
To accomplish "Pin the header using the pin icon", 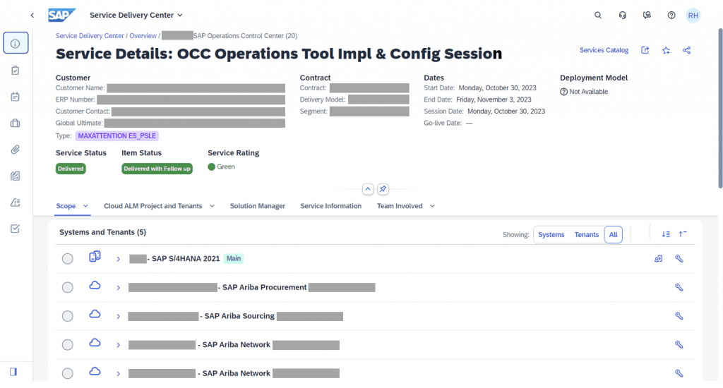I will pyautogui.click(x=383, y=189).
